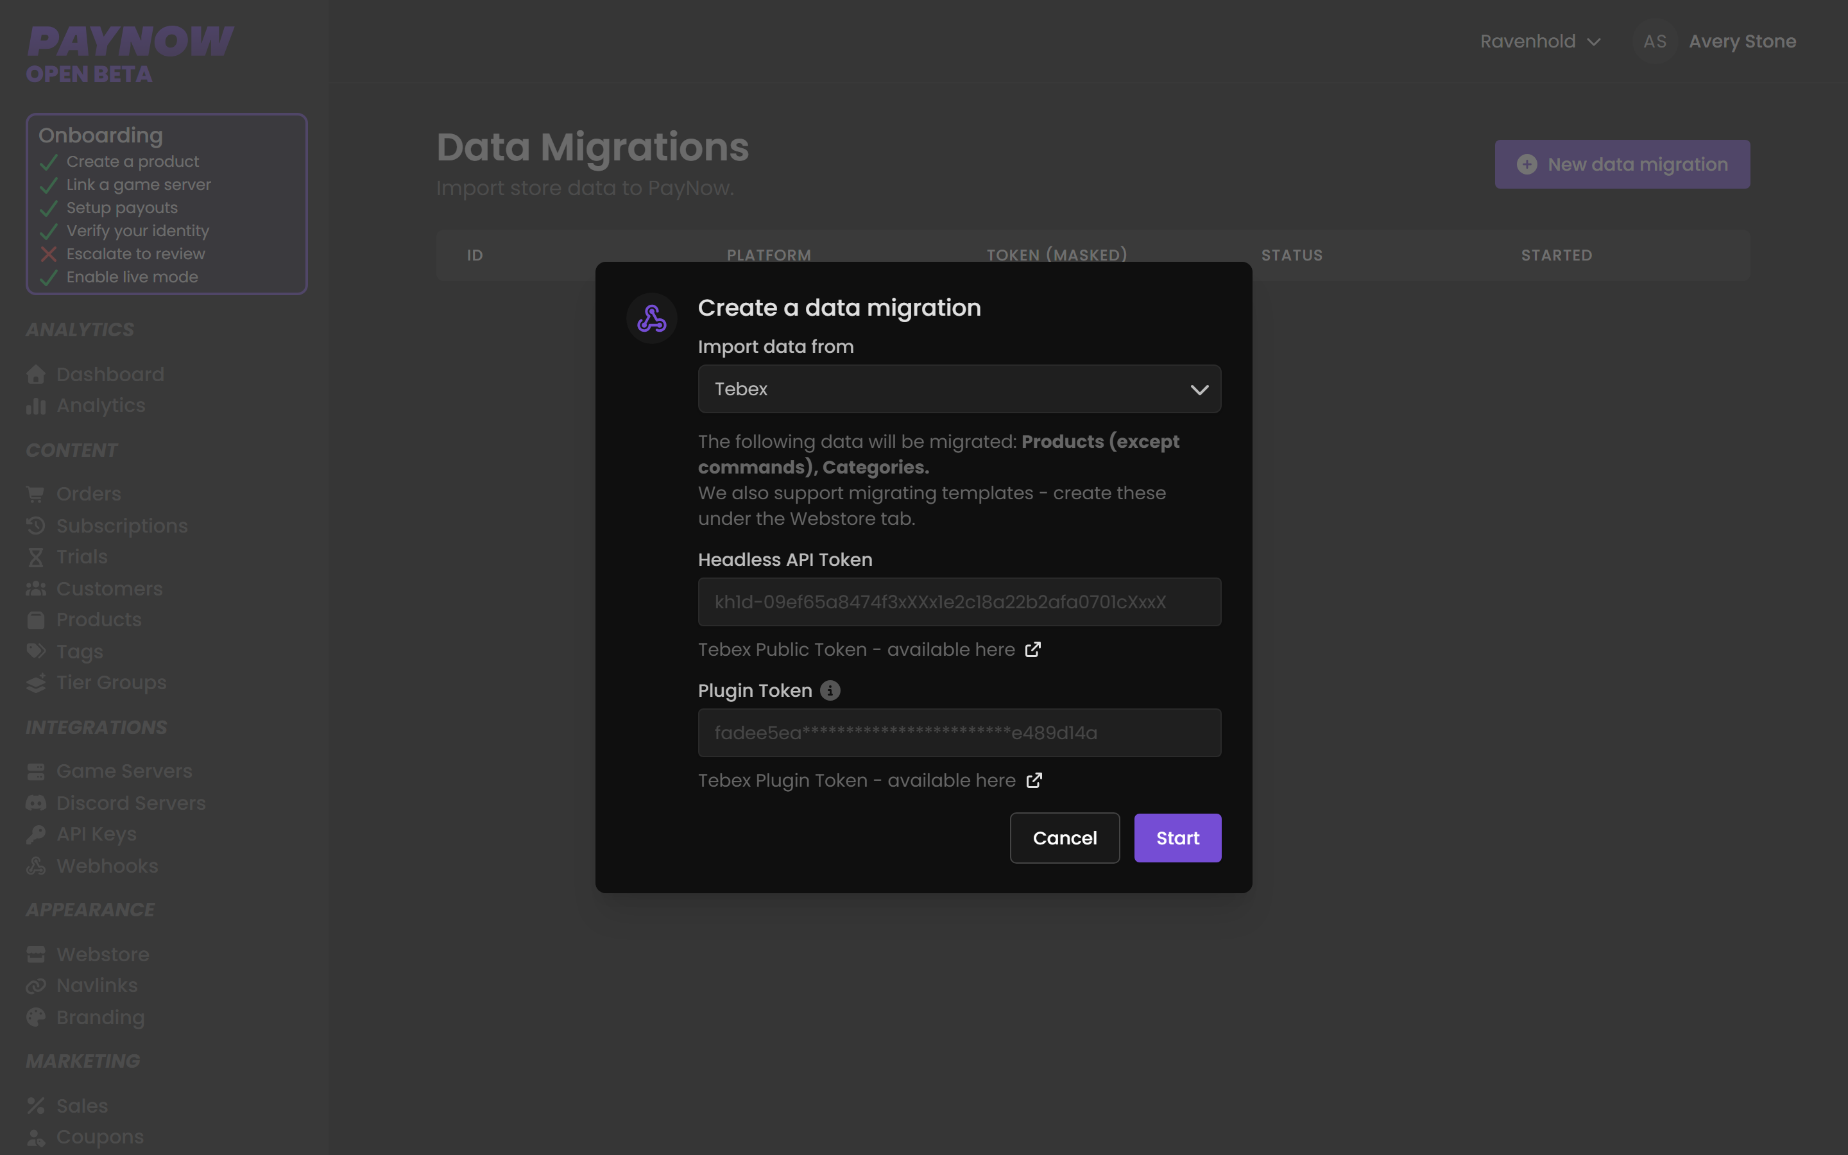The width and height of the screenshot is (1848, 1155).
Task: Click the Products box icon
Action: coord(35,619)
